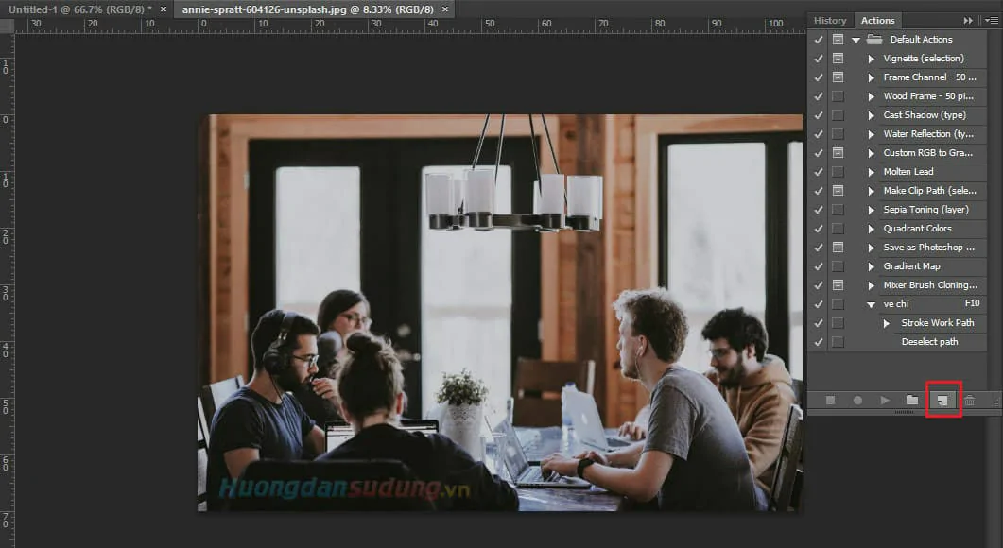The height and width of the screenshot is (548, 1003).
Task: Collapse the ve chi action triangle
Action: [x=872, y=303]
